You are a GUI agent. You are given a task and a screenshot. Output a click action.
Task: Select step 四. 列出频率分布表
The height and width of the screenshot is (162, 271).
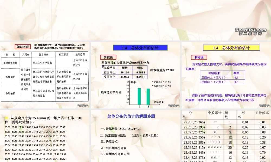coord(114,148)
